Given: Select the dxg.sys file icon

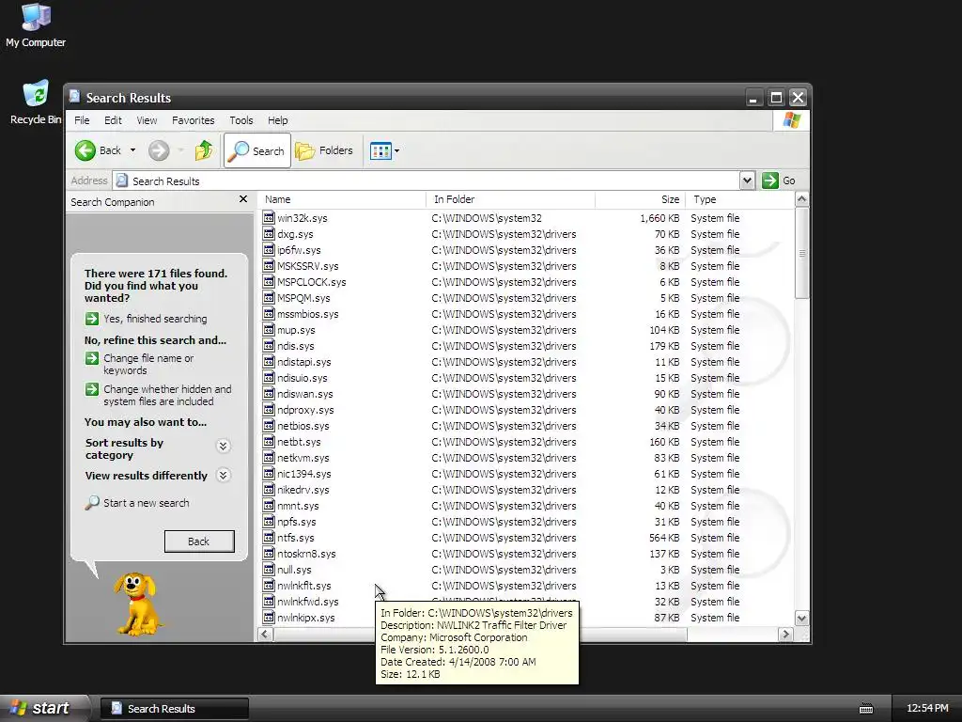Looking at the screenshot, I should tap(268, 233).
